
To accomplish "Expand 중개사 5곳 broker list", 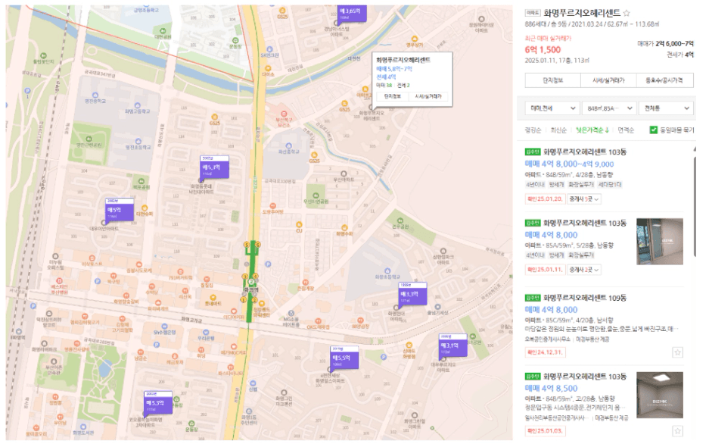I will point(583,199).
